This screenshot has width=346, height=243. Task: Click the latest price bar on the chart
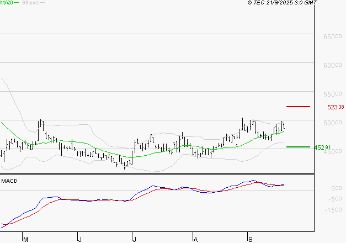tap(284, 126)
